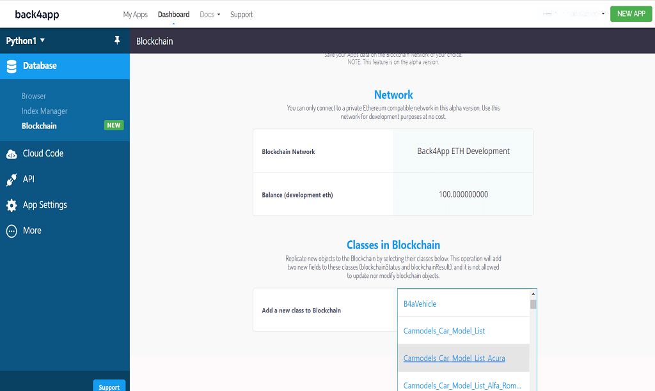Click the Blockchain page title
The height and width of the screenshot is (391, 655).
coord(155,42)
